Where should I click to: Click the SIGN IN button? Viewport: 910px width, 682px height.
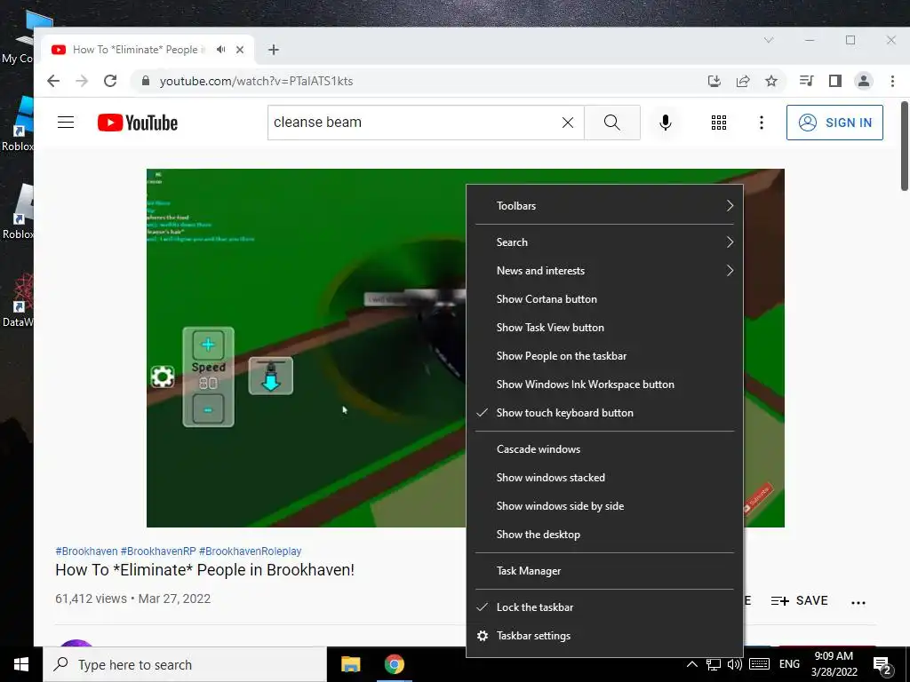tap(834, 123)
